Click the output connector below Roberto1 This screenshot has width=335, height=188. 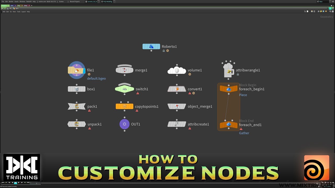pyautogui.click(x=151, y=51)
